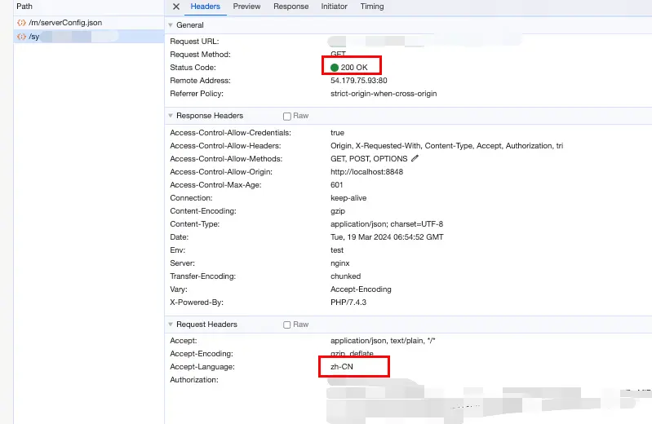Click the Content-Type header label
This screenshot has height=424, width=652.
click(194, 224)
